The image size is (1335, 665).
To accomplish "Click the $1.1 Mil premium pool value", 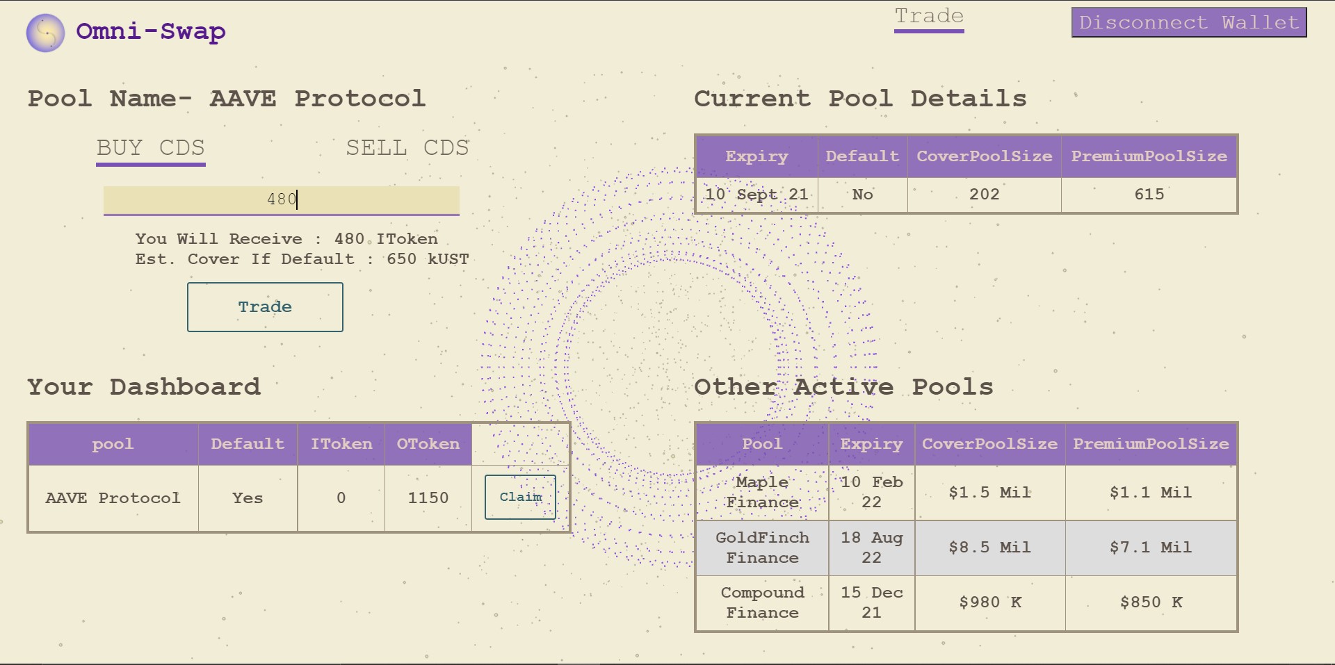I will [x=1151, y=493].
